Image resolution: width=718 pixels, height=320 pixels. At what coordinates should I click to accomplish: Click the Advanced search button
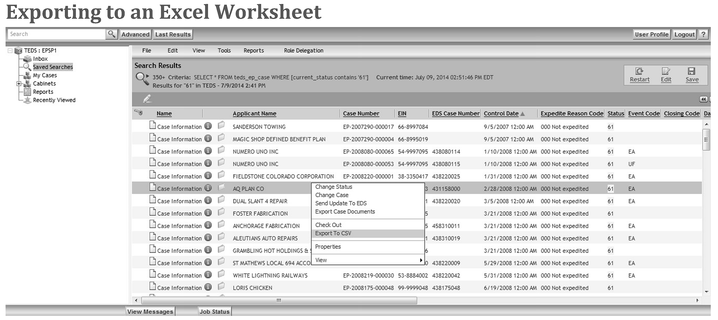point(135,34)
